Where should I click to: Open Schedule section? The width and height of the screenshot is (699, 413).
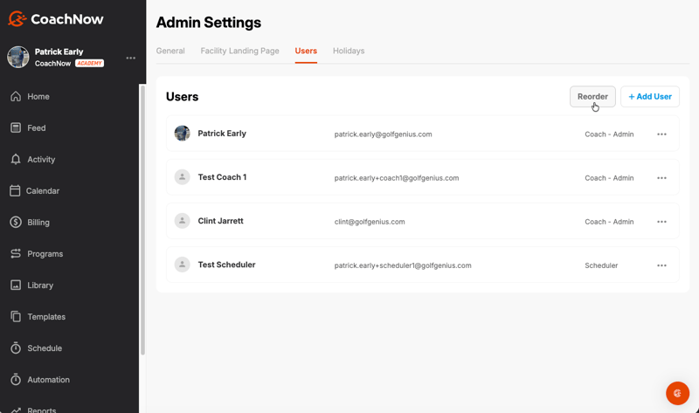click(x=45, y=348)
